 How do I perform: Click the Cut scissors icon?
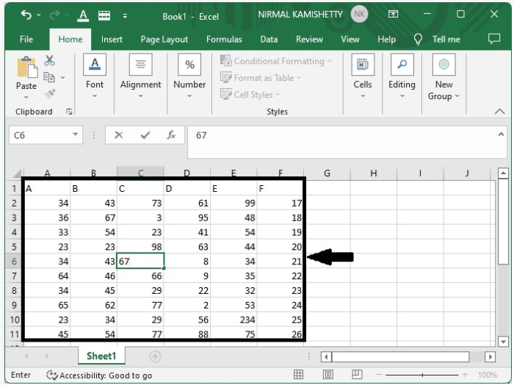49,60
